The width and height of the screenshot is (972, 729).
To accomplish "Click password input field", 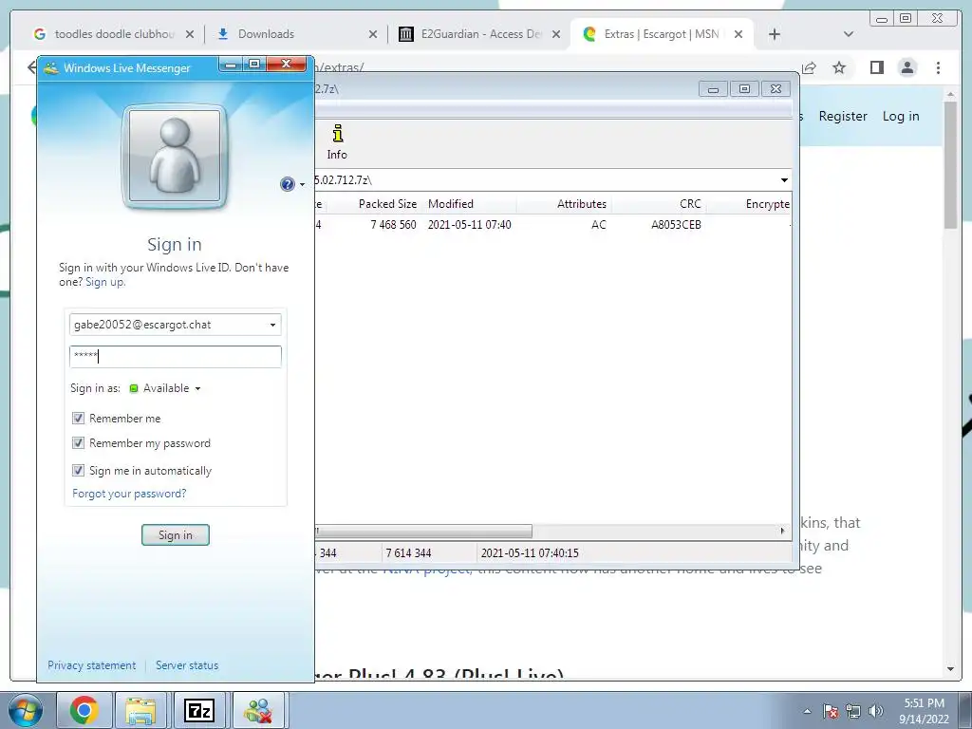I will pos(176,357).
